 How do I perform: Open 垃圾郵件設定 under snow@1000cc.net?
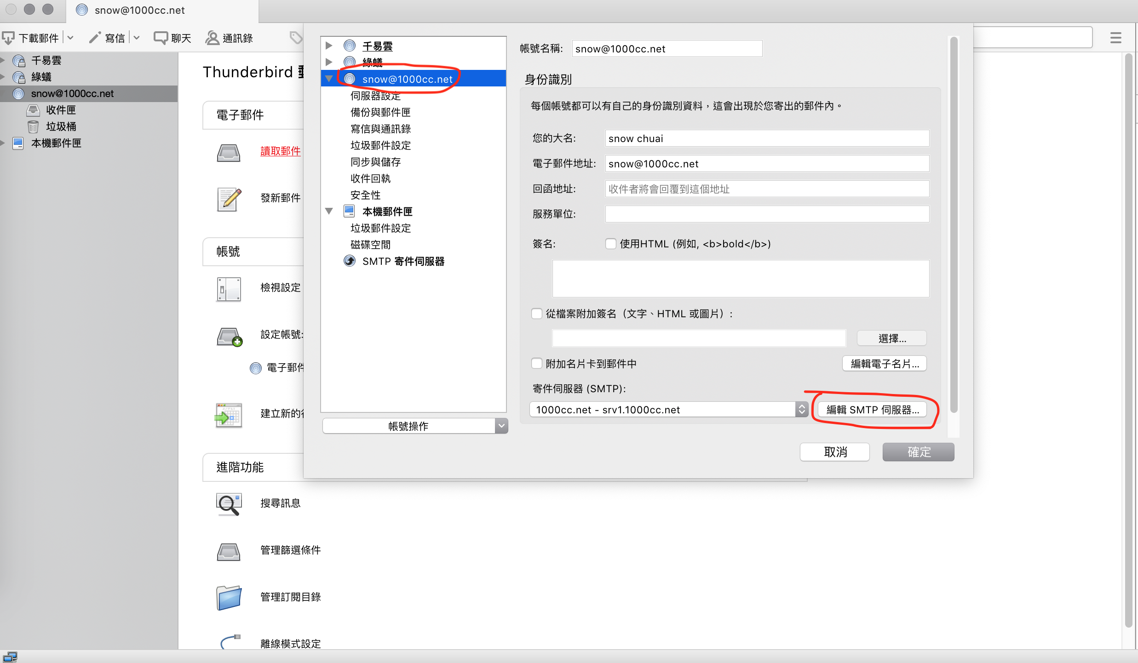[x=380, y=145]
